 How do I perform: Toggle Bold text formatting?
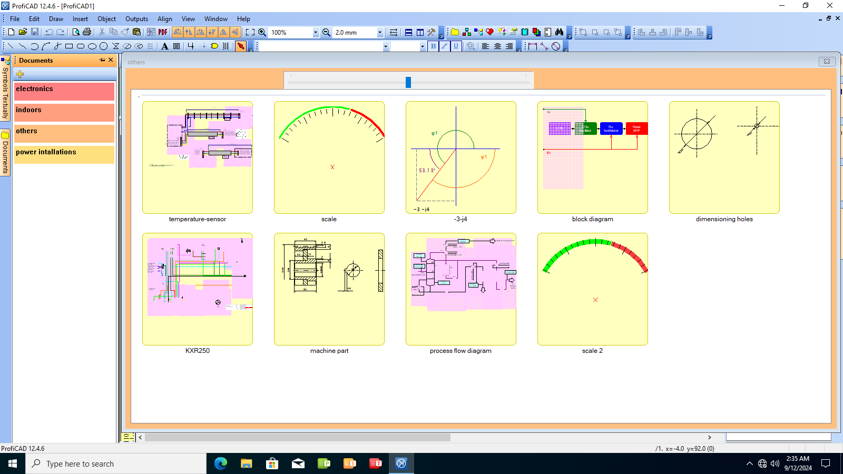coord(433,46)
